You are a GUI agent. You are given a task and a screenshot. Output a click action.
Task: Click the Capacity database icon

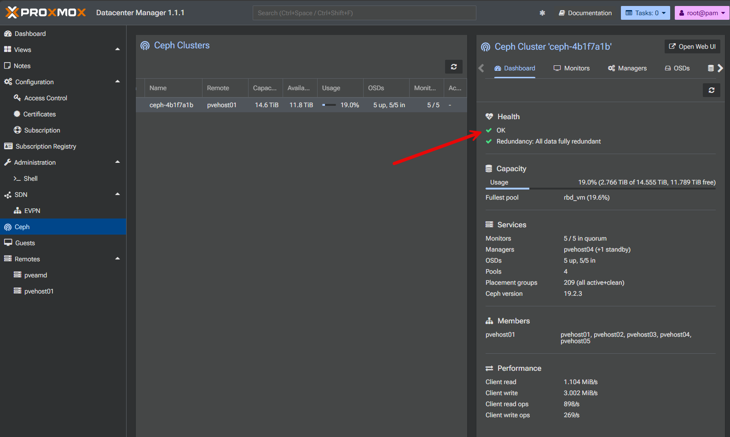[x=489, y=168]
